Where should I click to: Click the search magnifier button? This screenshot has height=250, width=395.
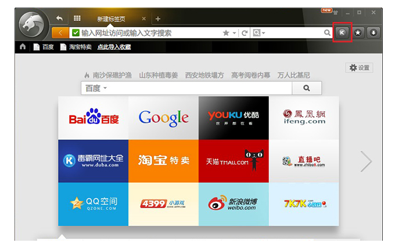(x=307, y=88)
